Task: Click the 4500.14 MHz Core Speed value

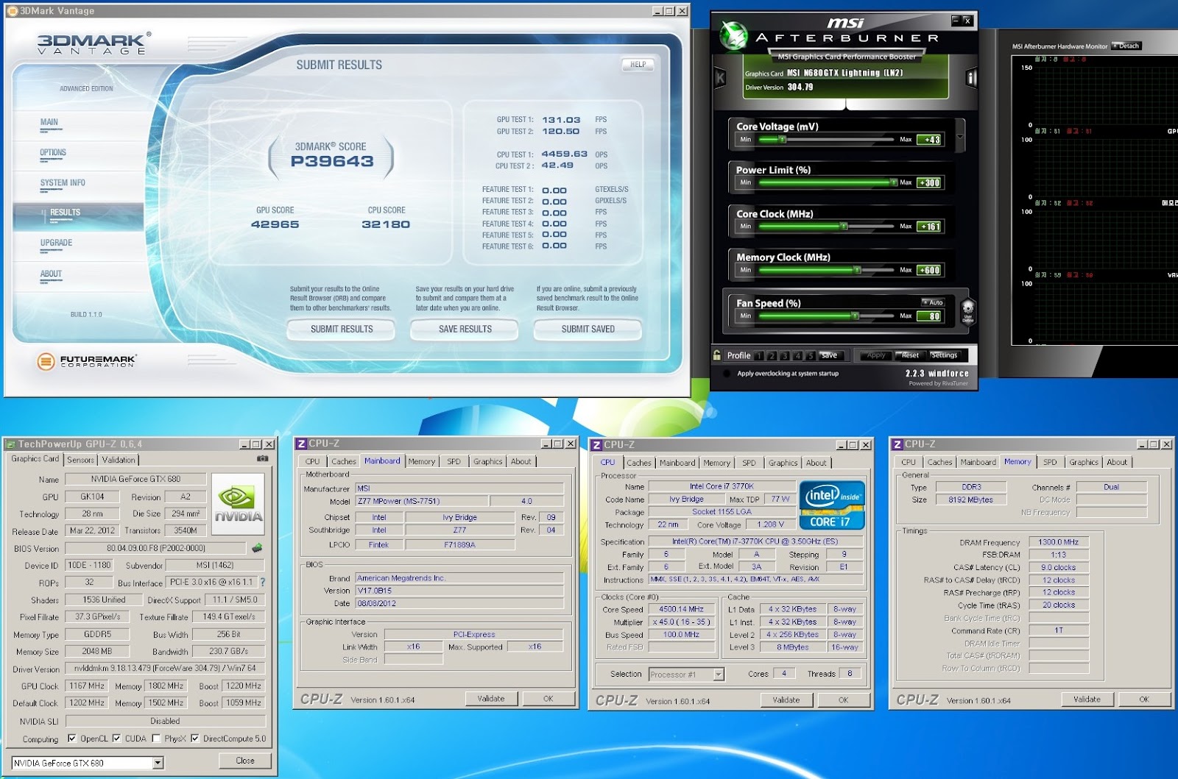Action: [681, 609]
